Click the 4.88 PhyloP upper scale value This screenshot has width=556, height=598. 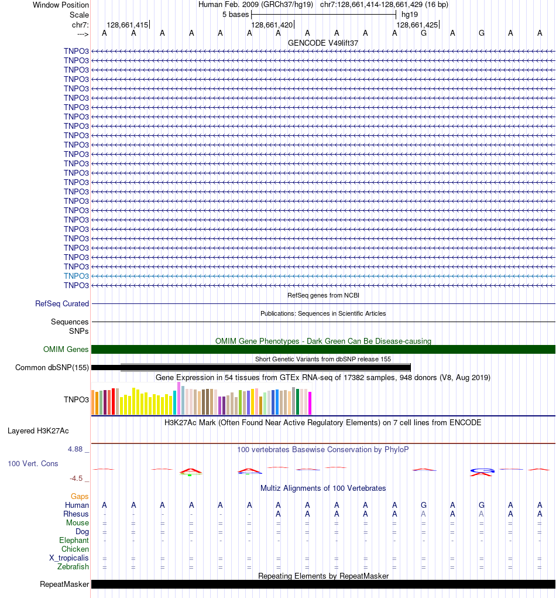(75, 449)
